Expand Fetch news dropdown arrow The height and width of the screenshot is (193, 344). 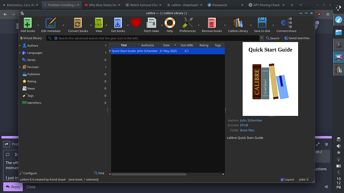[x=162, y=25]
